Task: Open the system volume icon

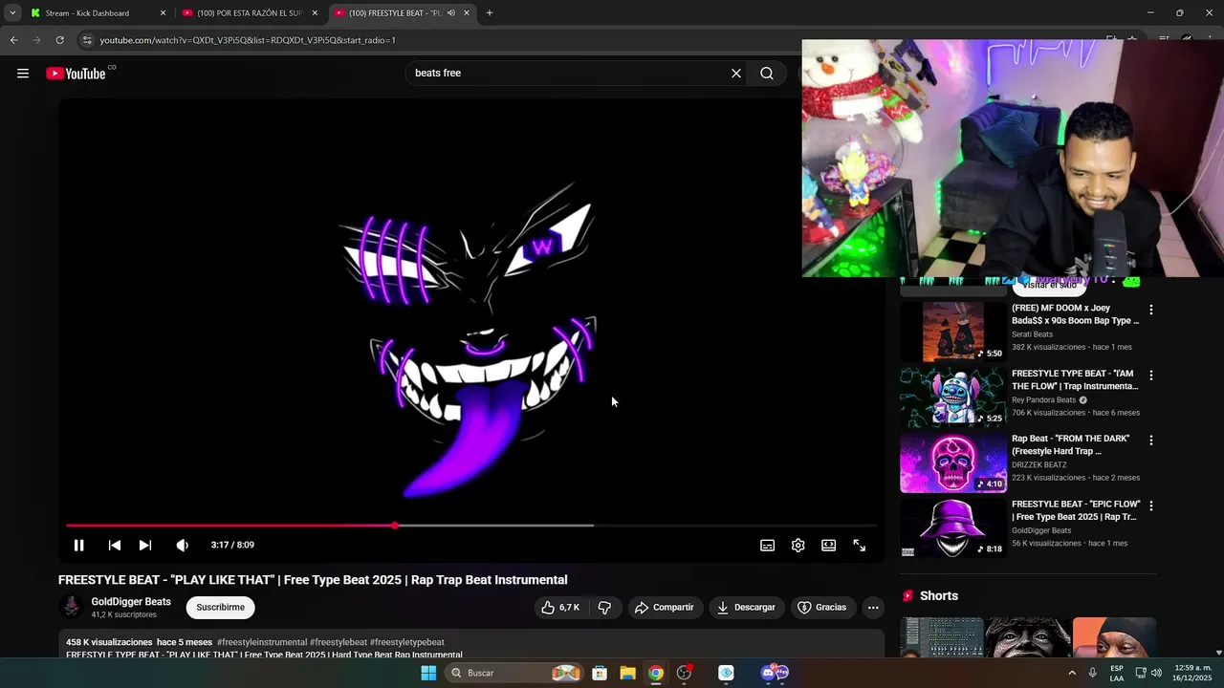Action: tap(1156, 673)
